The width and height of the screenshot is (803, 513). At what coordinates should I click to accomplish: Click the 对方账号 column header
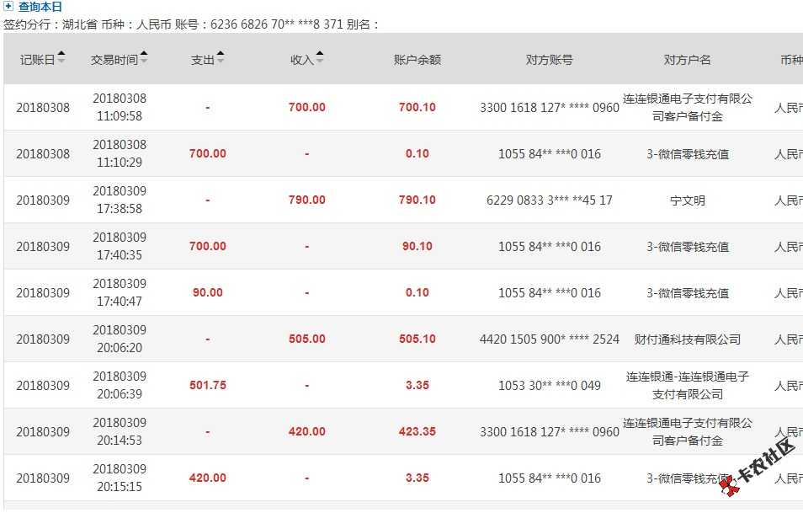[x=550, y=60]
